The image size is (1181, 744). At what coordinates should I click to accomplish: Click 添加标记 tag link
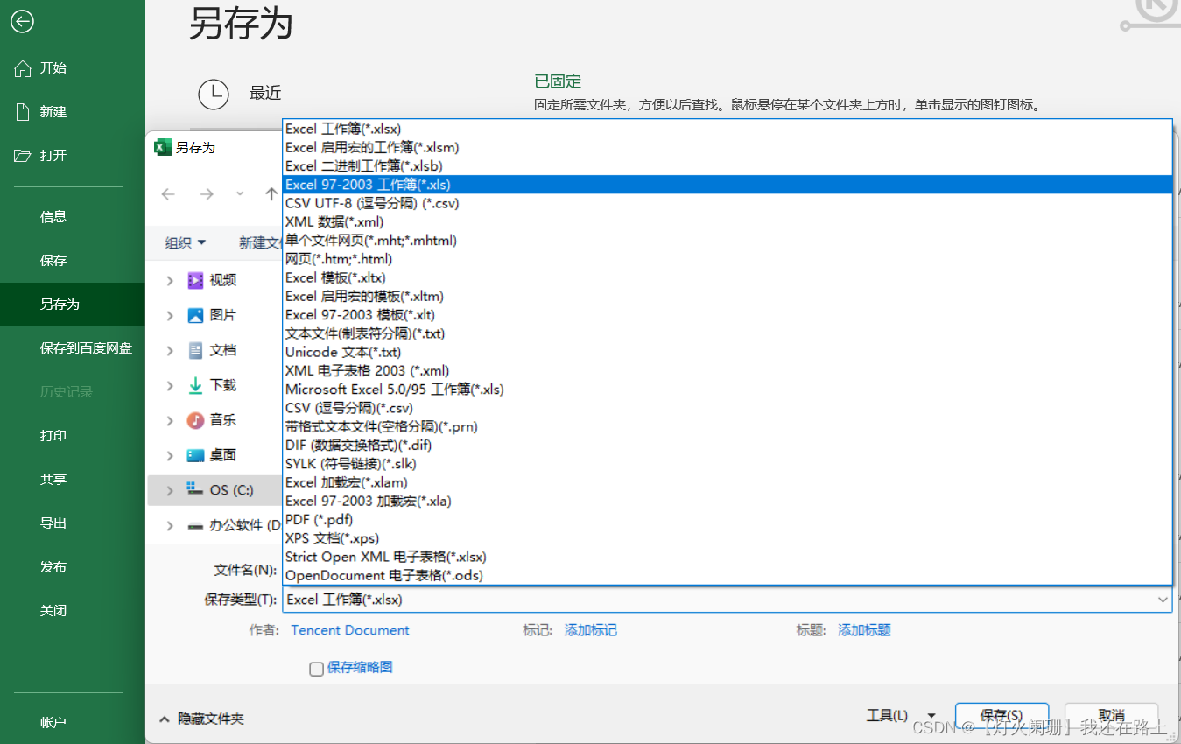click(591, 630)
